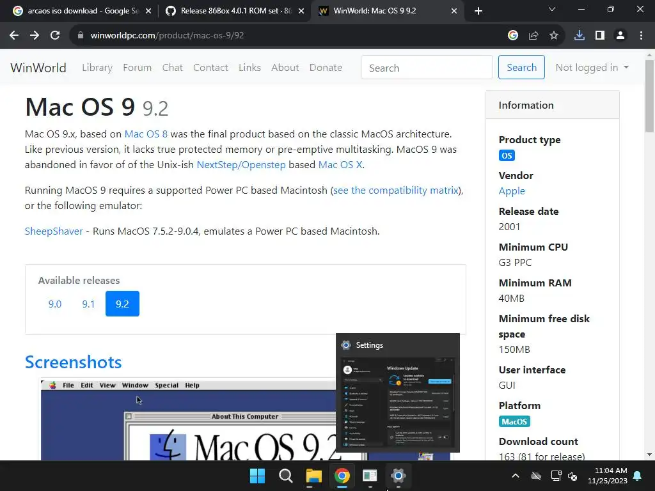Click the muted volume tray icon
The height and width of the screenshot is (491, 655).
572,476
